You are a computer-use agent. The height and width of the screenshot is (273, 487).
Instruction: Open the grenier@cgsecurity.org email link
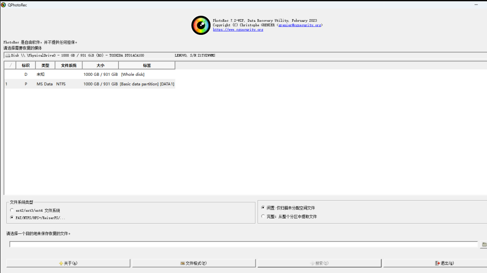click(x=299, y=25)
